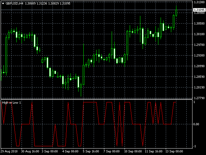Click the 1.29380 price scale value

click(x=199, y=55)
